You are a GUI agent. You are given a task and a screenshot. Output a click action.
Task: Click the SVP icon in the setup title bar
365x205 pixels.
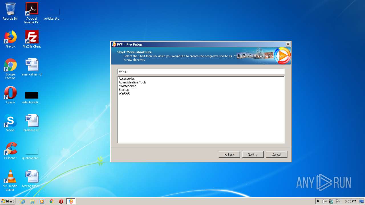(x=114, y=44)
